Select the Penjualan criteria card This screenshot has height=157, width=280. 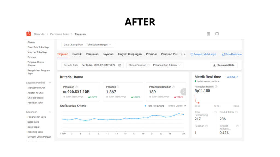pos(80,92)
